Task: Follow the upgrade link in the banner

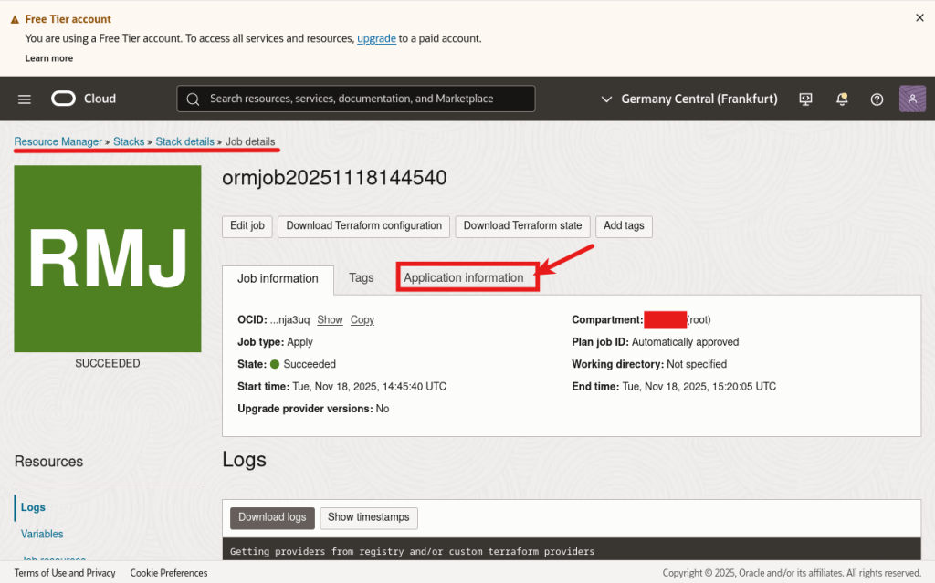Action: (376, 38)
